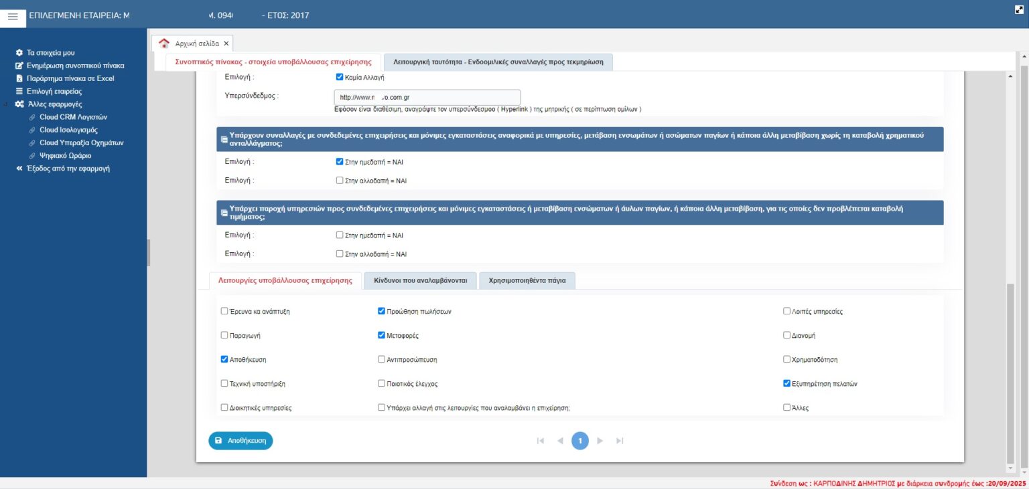Click the Υπερσύνδεσμος URL input field
The image size is (1029, 489).
427,98
